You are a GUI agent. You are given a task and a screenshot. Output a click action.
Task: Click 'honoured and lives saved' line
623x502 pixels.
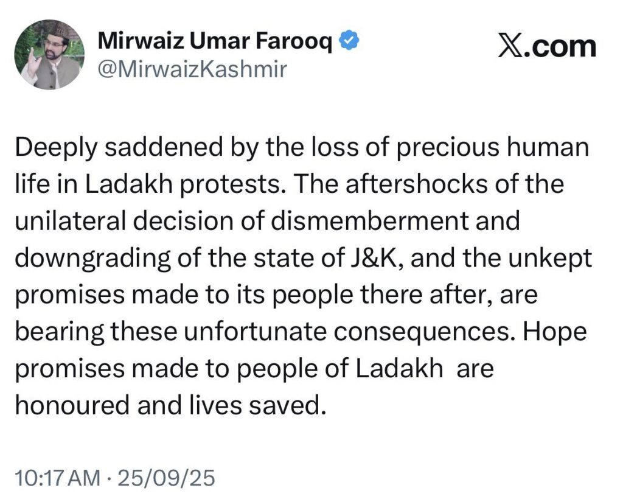167,405
